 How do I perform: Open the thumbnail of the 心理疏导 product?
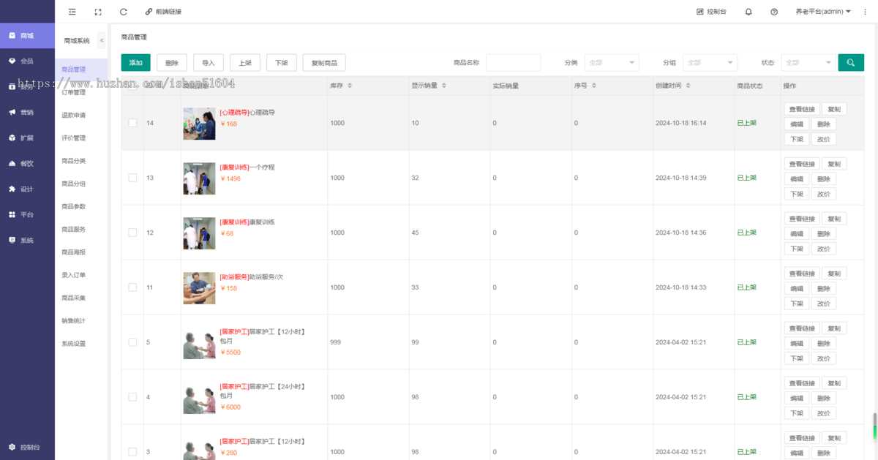coord(199,124)
